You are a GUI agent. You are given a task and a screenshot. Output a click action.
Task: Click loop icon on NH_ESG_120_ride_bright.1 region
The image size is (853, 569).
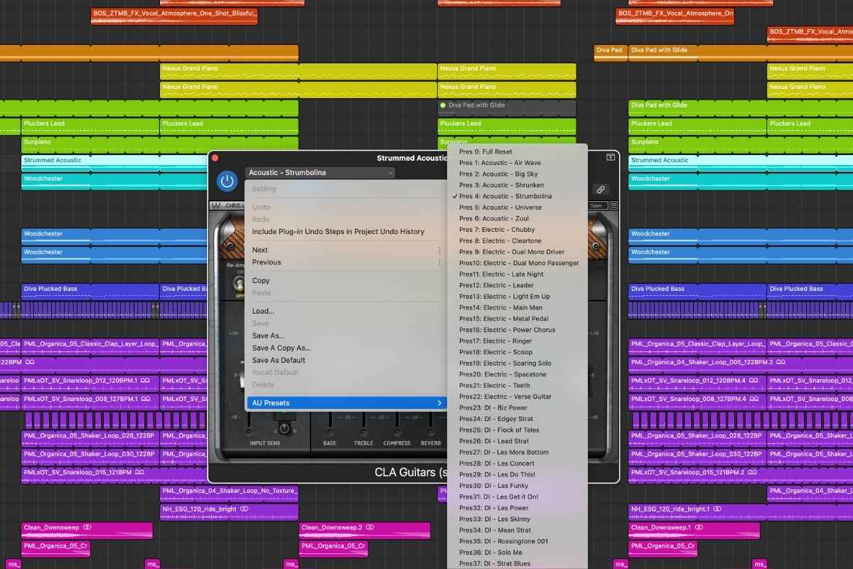(x=718, y=509)
